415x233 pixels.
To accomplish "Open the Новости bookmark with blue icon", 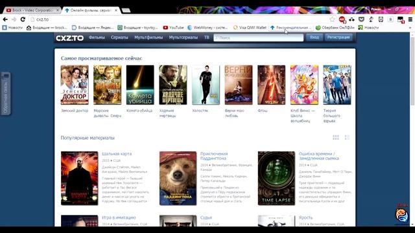I will pos(12,27).
